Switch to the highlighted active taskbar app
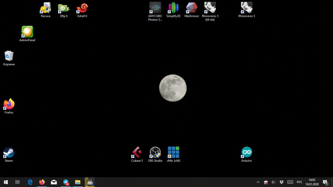The height and width of the screenshot is (187, 333). [x=90, y=182]
